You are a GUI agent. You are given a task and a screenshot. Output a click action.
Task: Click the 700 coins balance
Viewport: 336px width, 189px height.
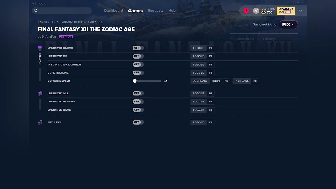(x=270, y=13)
